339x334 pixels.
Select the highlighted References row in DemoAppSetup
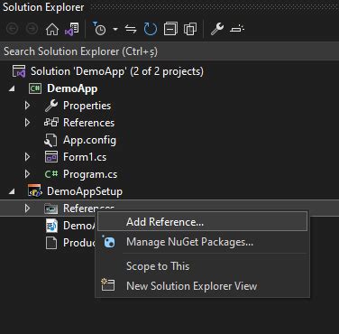tap(169, 208)
